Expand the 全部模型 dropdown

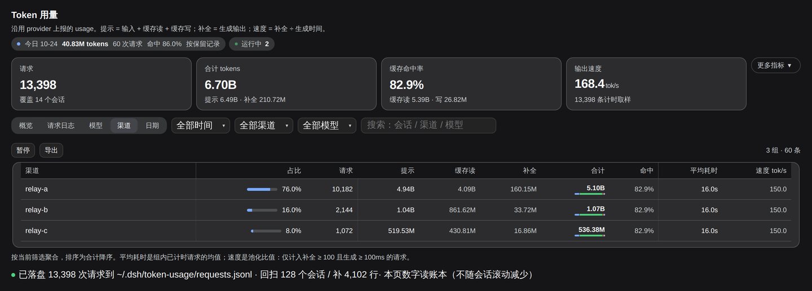click(x=327, y=126)
